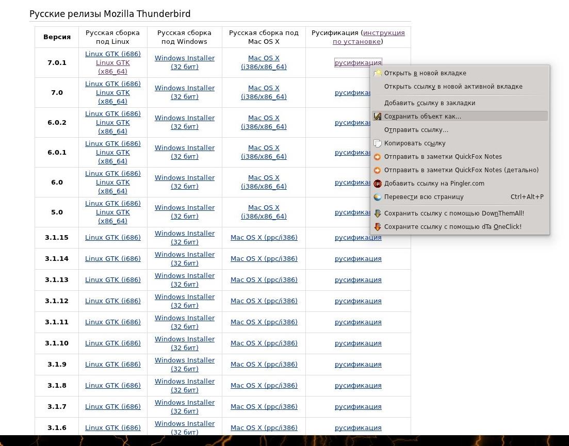Click the translate page globe icon
569x446 pixels.
coord(378,197)
